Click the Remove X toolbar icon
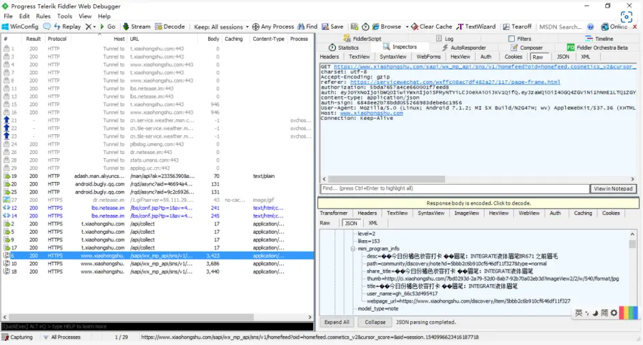 click(88, 27)
